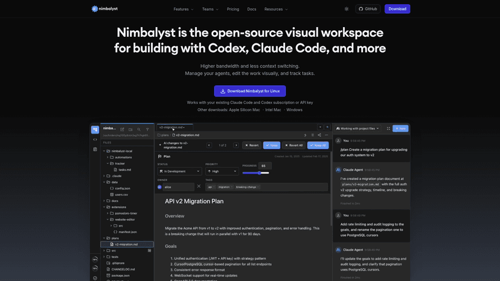Open the Priority dropdown showing High
Viewport: 500px width, 281px height.
[222, 171]
